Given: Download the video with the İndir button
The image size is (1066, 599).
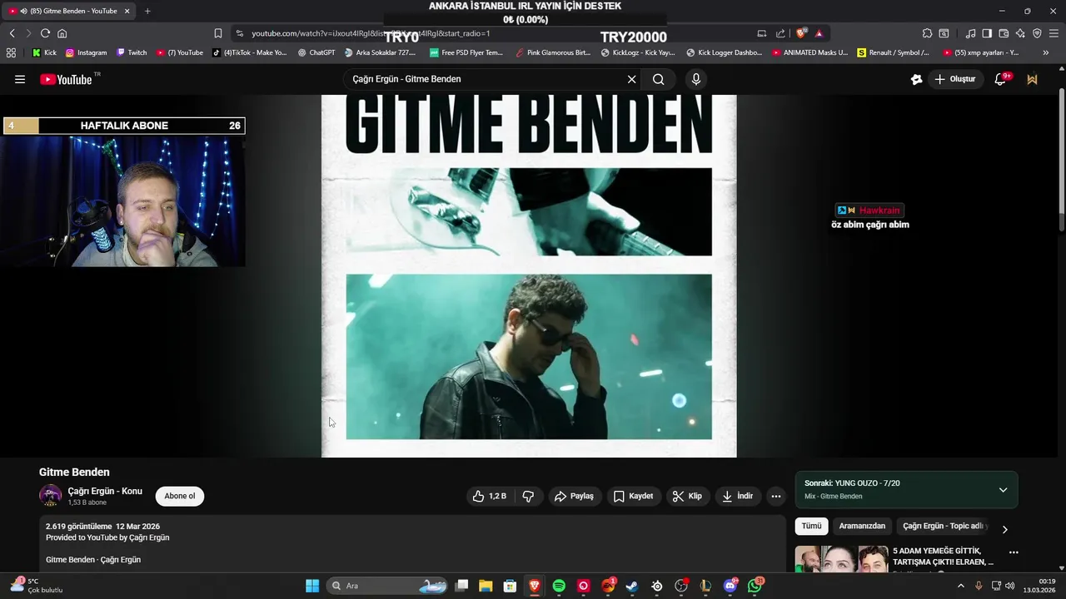Looking at the screenshot, I should tap(737, 496).
